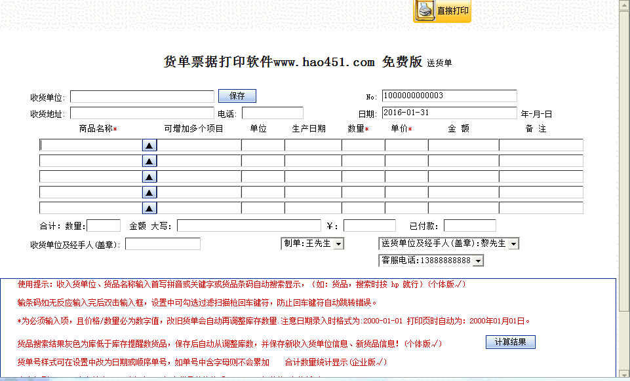630x381 pixels.
Task: Click first row 商品名称 input
Action: 91,145
